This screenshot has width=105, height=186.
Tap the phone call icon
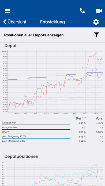(x=82, y=11)
